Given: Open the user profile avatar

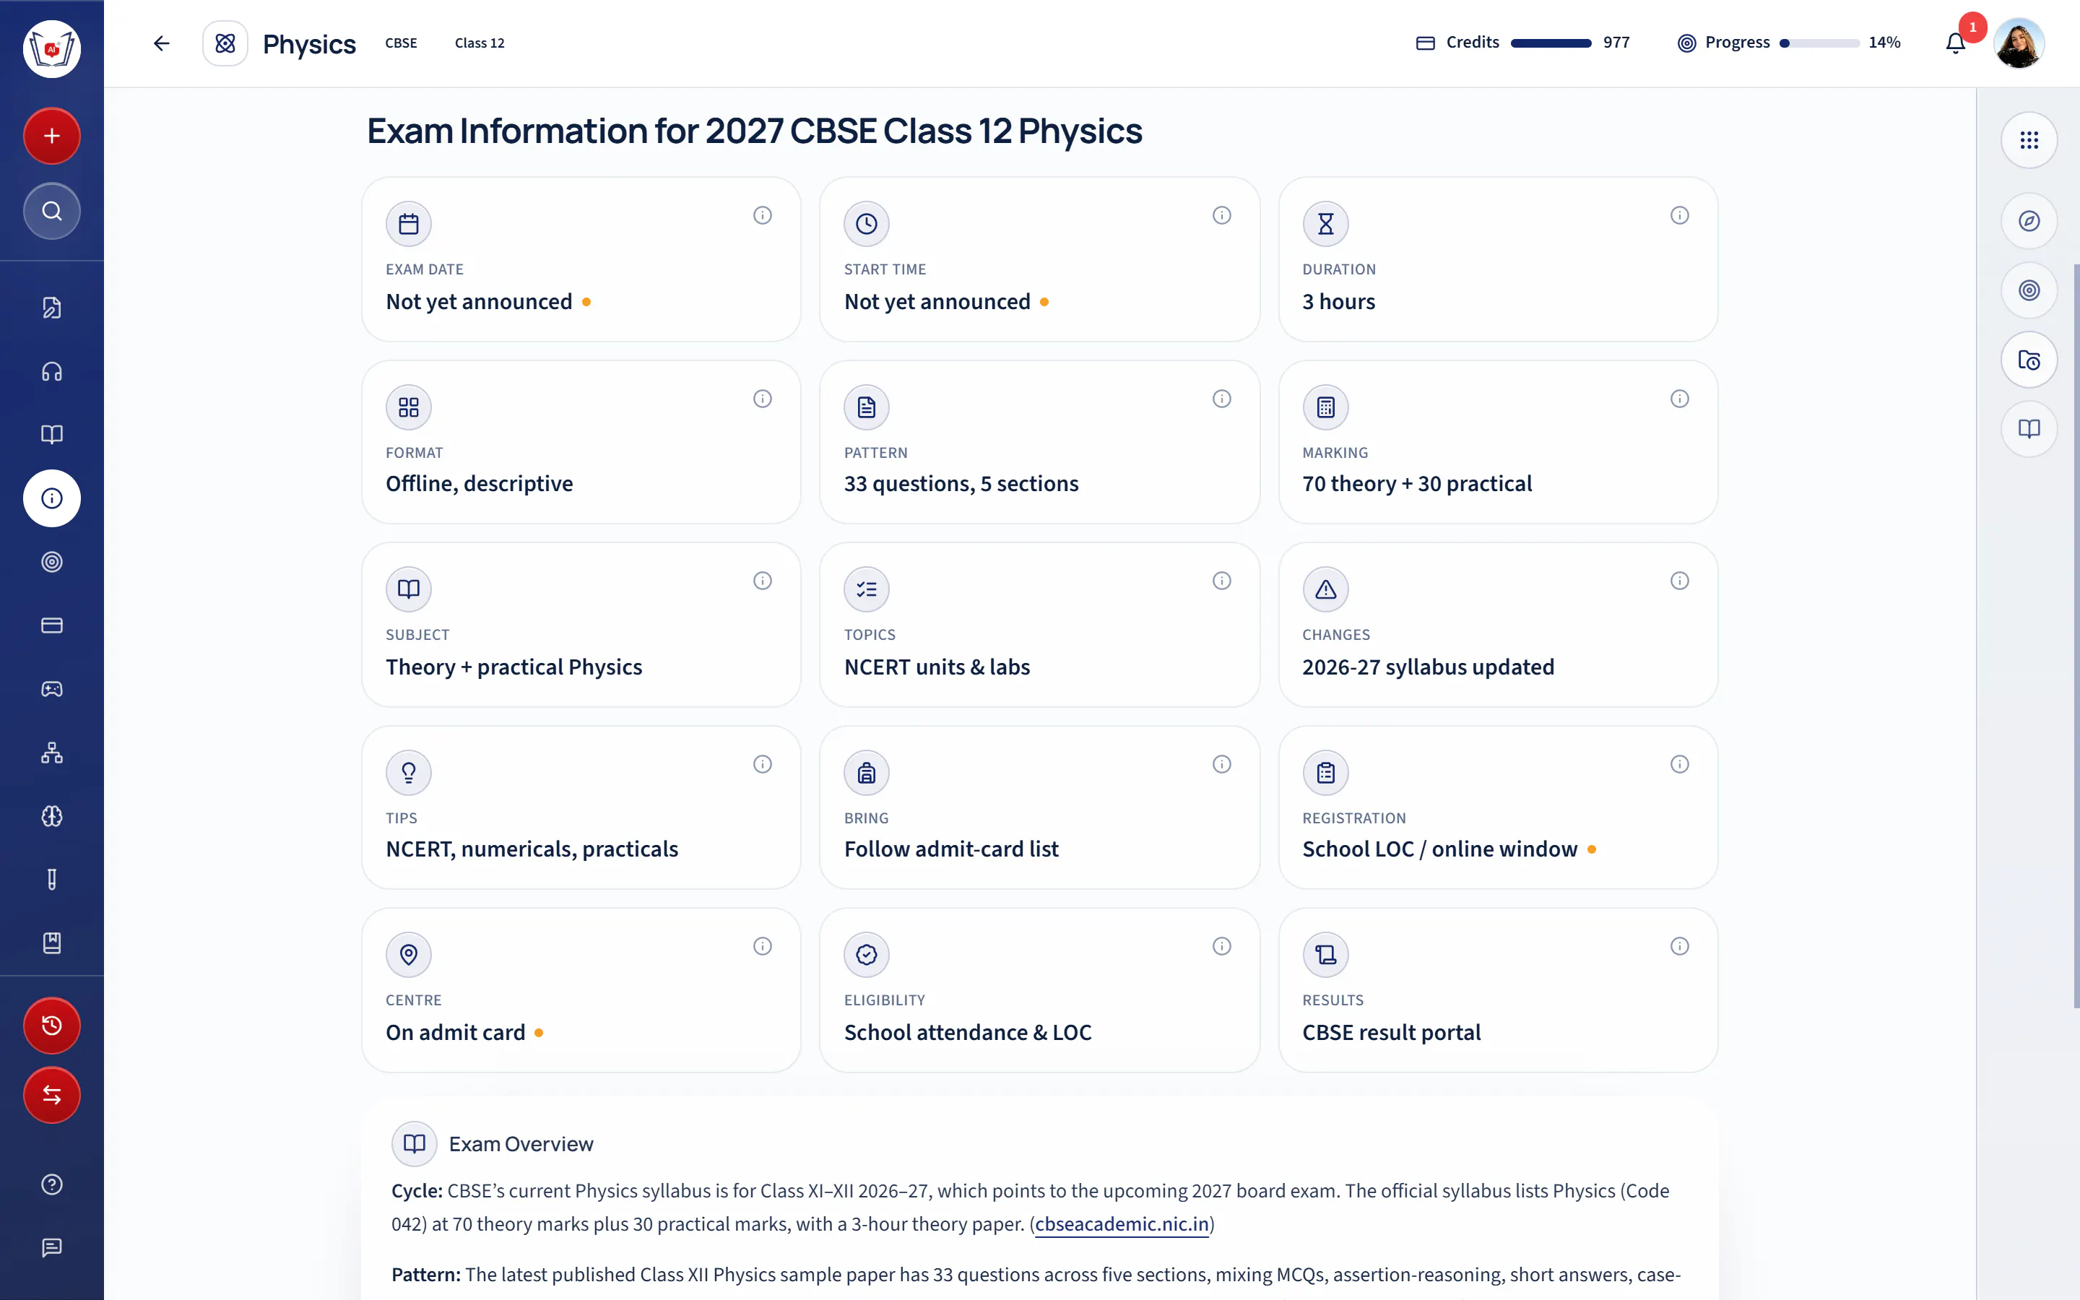Looking at the screenshot, I should tap(2019, 43).
